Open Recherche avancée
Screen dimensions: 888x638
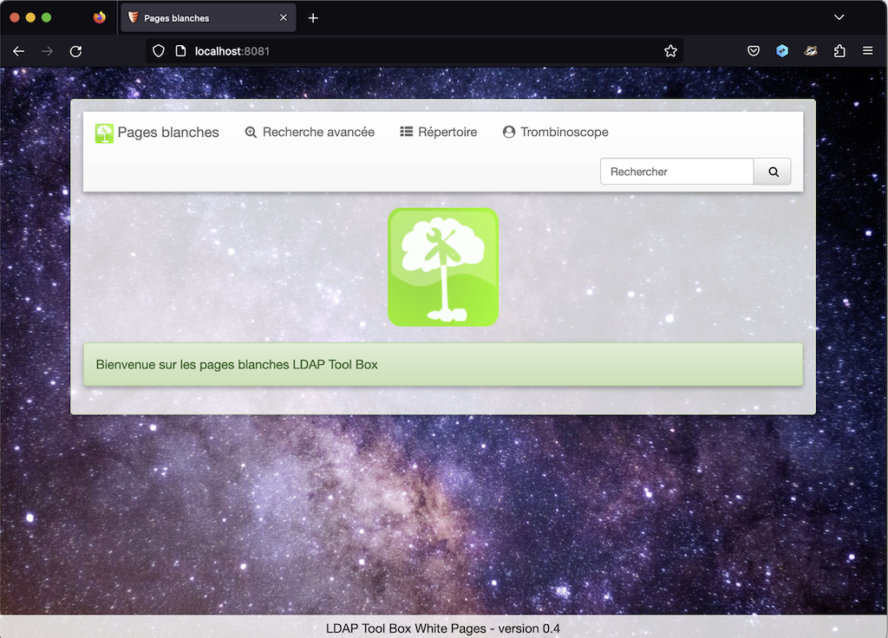(310, 132)
